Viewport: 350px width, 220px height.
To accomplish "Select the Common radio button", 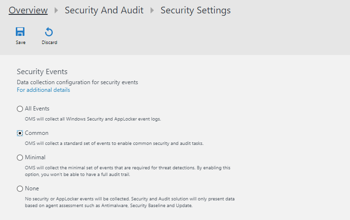I will [x=20, y=133].
